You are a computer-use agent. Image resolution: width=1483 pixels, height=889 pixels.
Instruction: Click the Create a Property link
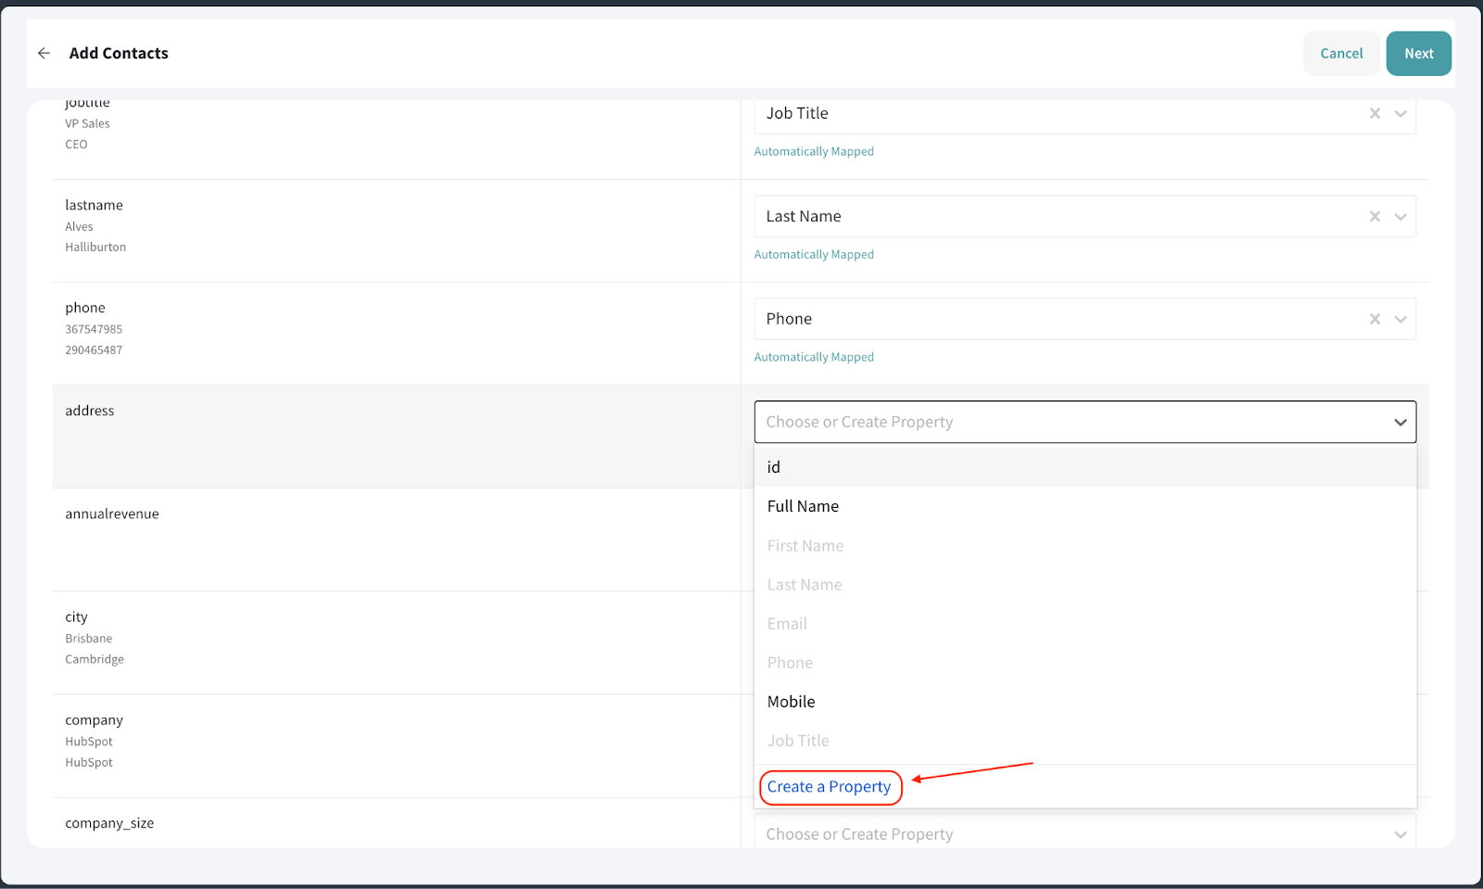829,787
